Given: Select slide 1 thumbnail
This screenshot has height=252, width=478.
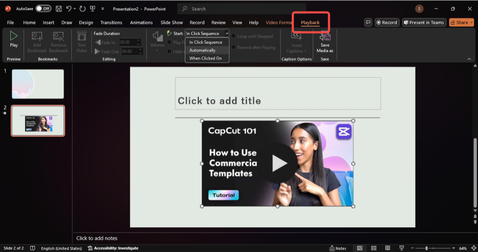Looking at the screenshot, I should (x=38, y=84).
